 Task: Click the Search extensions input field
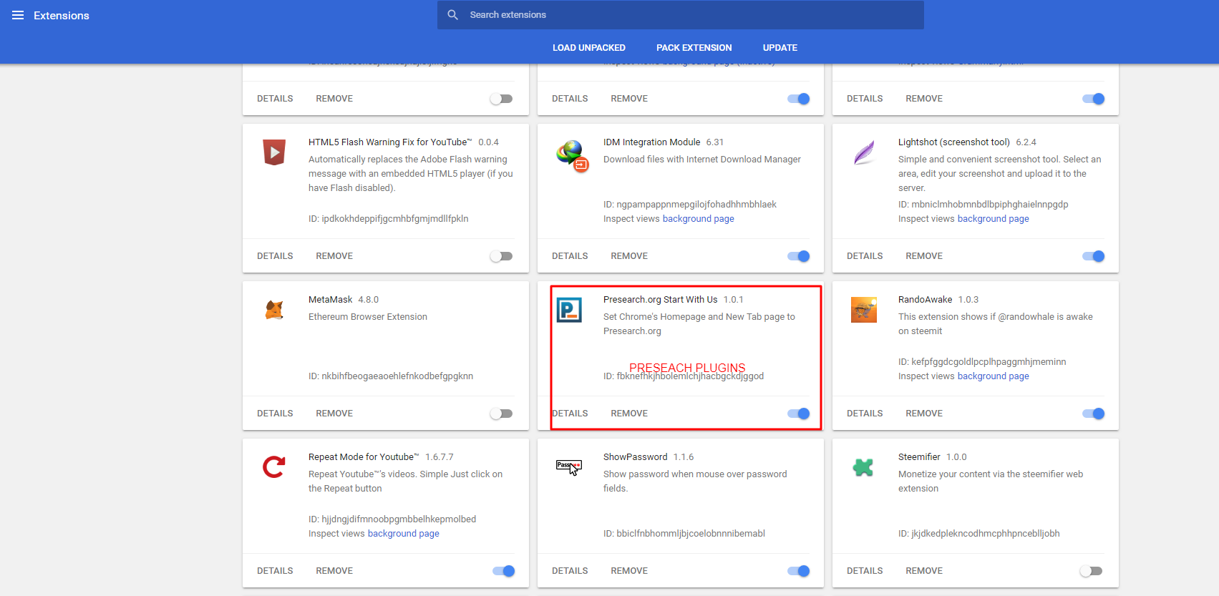681,15
